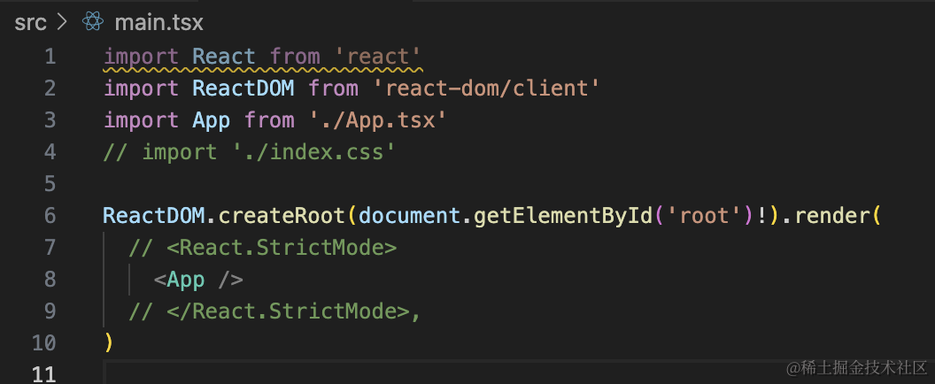This screenshot has width=935, height=384.
Task: Click the closing parenthesis on line 10
Action: 108,342
